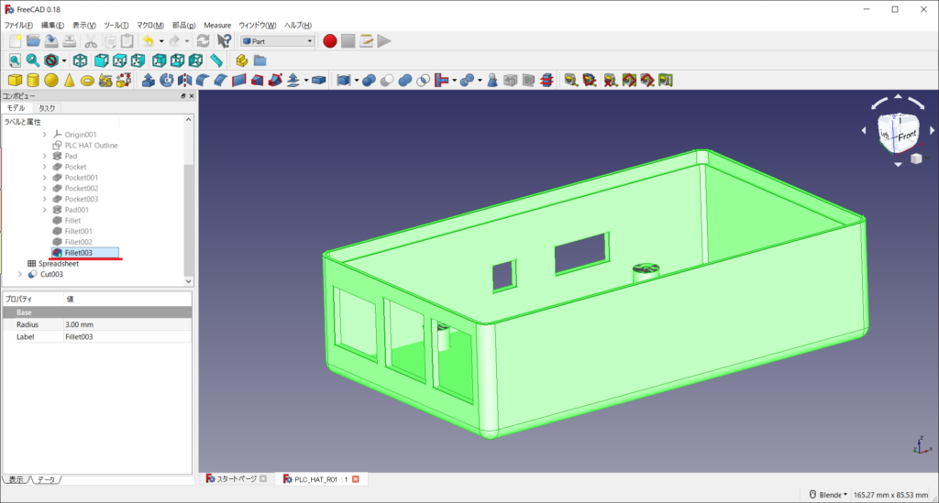Add a sphere using the yellow sphere icon

[x=51, y=81]
